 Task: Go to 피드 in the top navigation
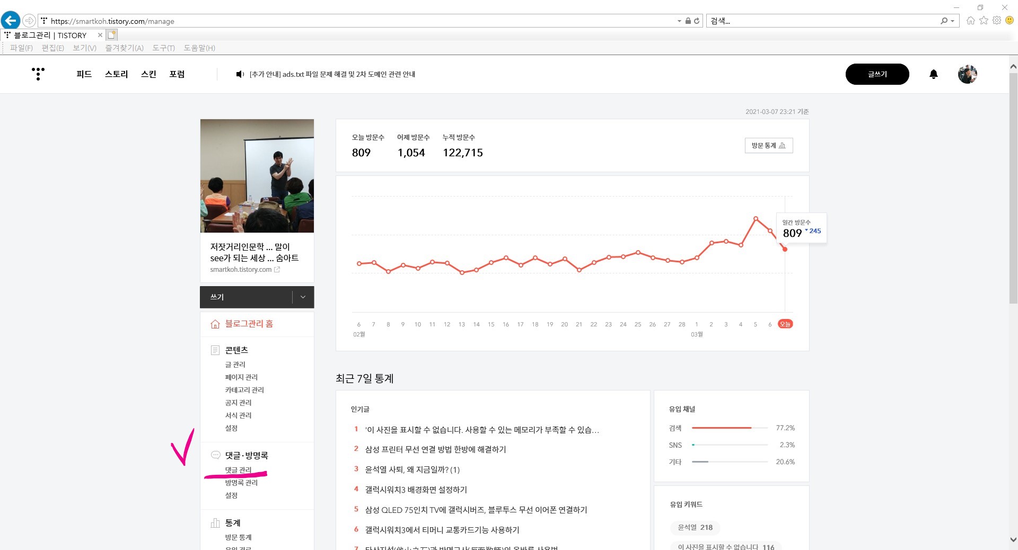84,74
